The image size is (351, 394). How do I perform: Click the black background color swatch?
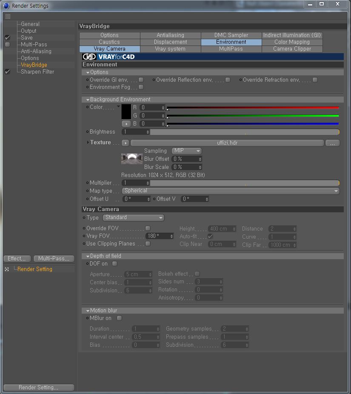coord(126,112)
